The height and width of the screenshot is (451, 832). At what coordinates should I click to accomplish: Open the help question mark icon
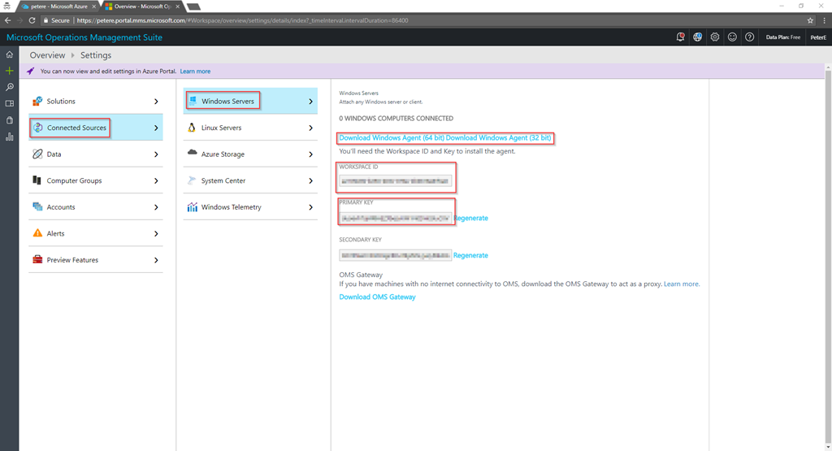[x=749, y=37]
